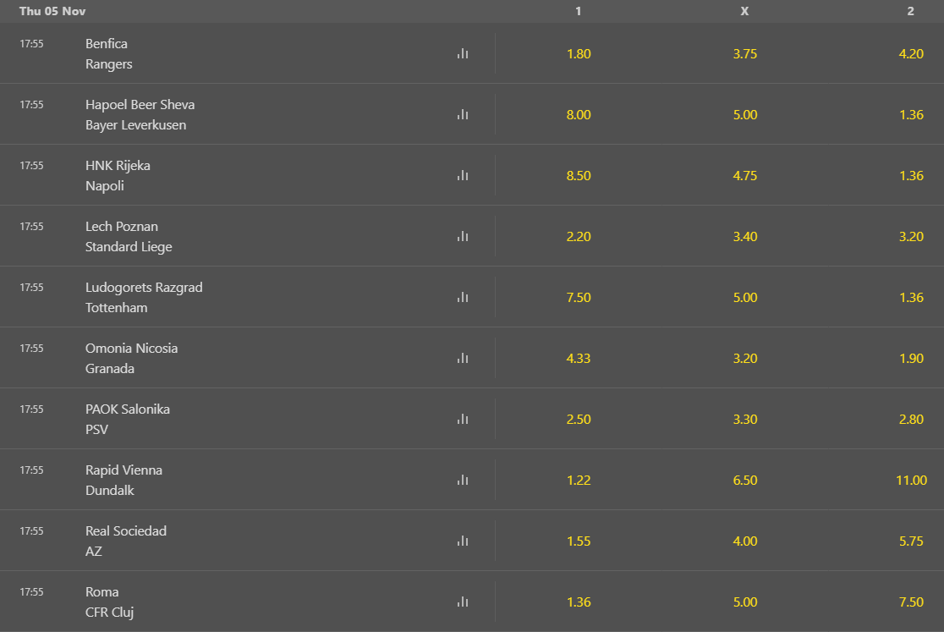
Task: Select draw odds 6.50 for Rapid Vienna match
Action: click(x=745, y=480)
